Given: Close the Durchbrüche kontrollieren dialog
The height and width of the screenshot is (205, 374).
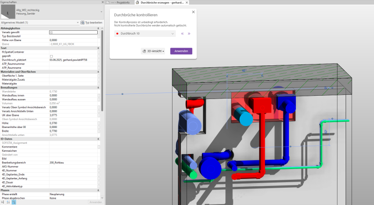Looking at the screenshot, I should point(194,12).
